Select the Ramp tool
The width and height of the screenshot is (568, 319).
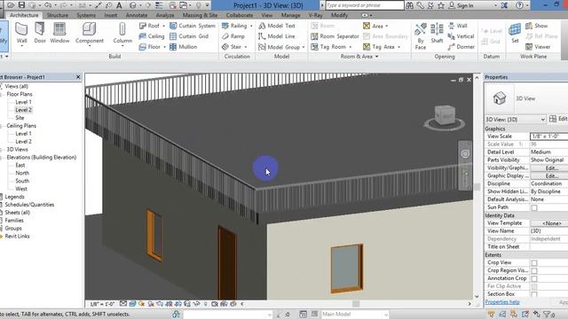[x=233, y=36]
